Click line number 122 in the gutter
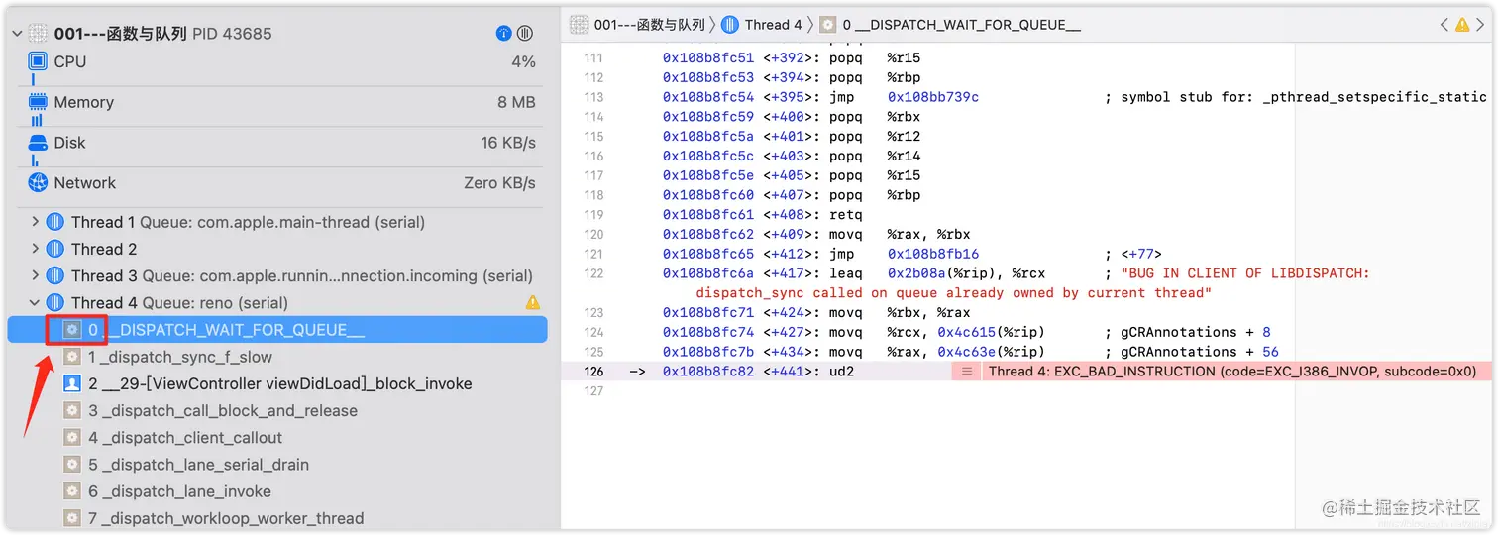This screenshot has height=535, width=1498. (x=593, y=273)
